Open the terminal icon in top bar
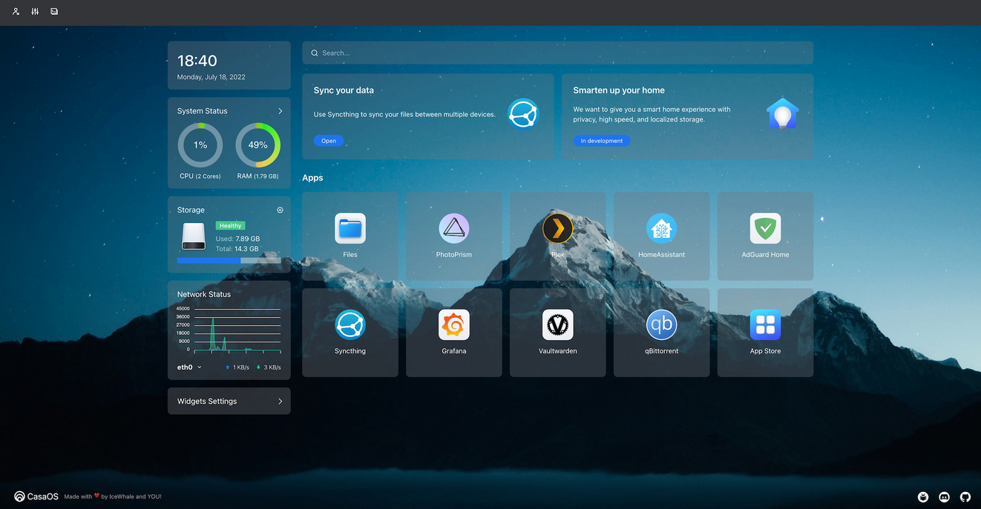The width and height of the screenshot is (981, 509). [x=54, y=12]
